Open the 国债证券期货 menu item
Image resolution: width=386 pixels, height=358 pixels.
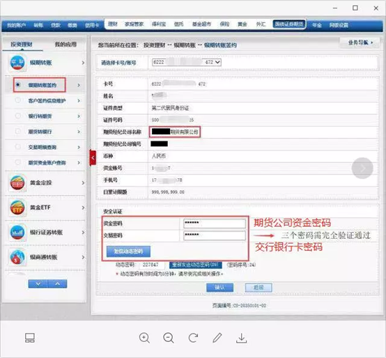pos(289,24)
